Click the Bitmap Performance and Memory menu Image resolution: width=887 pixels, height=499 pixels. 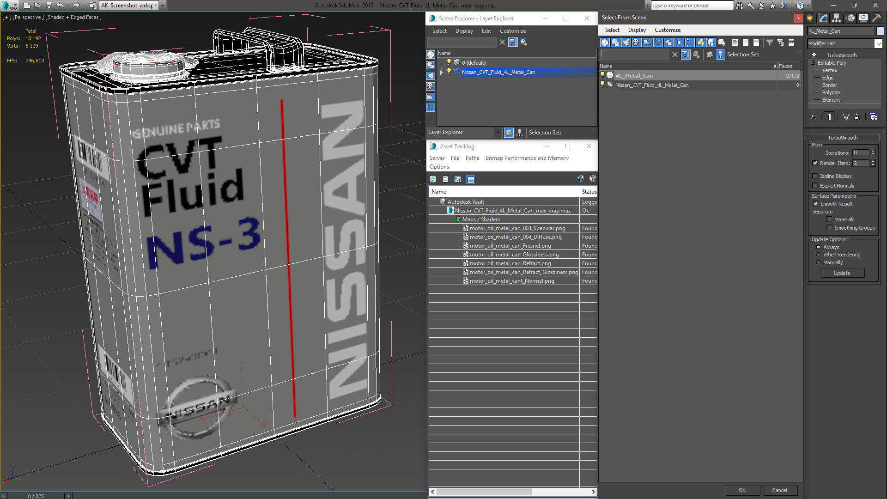526,158
